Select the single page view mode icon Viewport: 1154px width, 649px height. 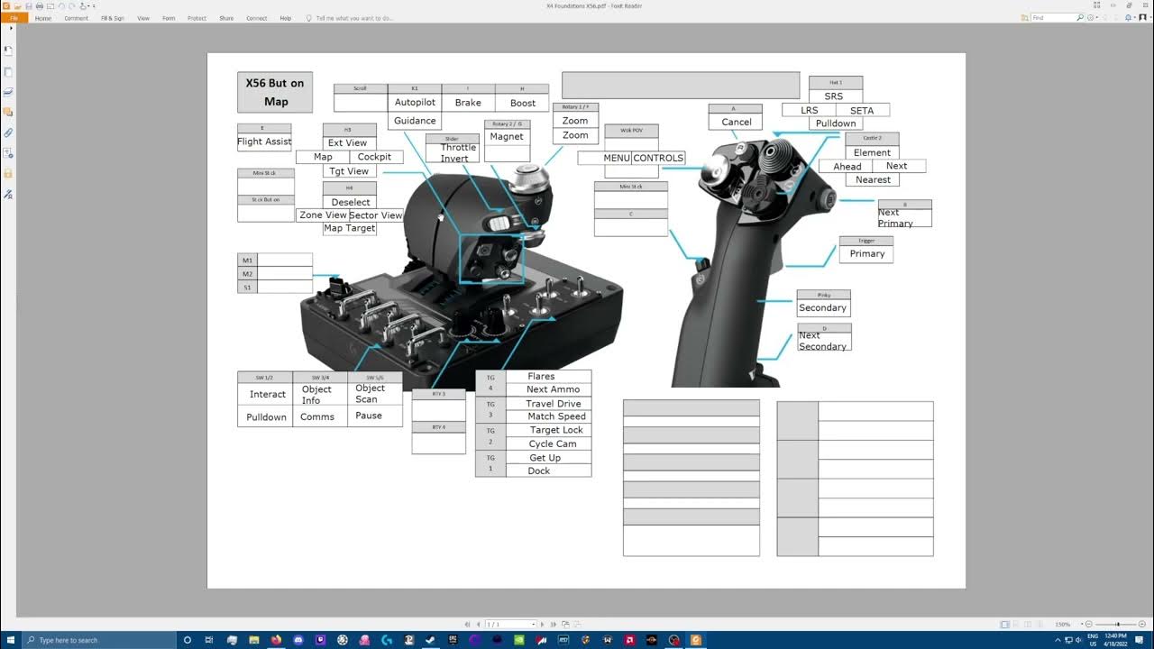coord(1004,624)
